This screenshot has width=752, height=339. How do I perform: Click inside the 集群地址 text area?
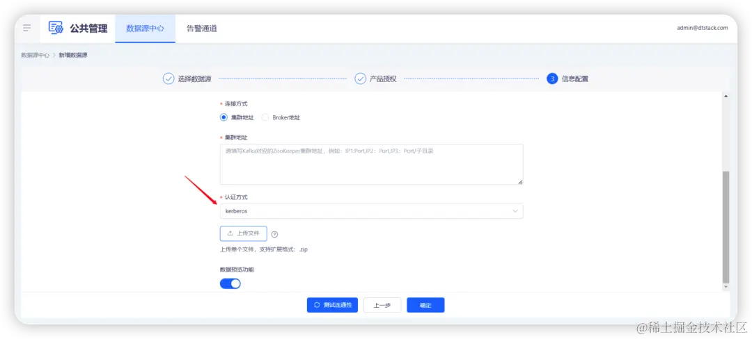371,164
